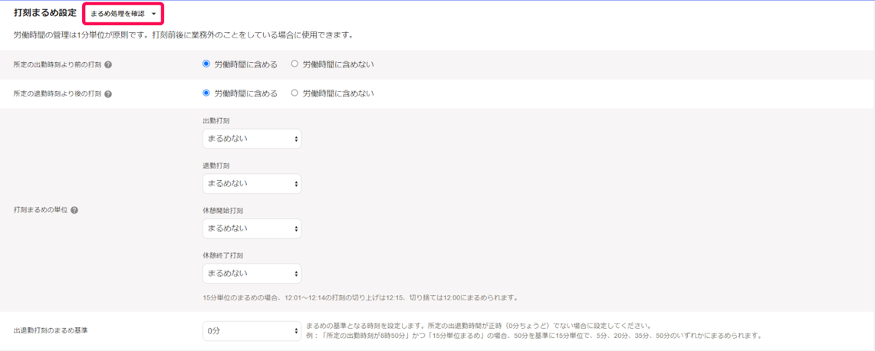The width and height of the screenshot is (875, 351).
Task: Open the 出勤打刻 rounding dropdown
Action: (x=252, y=139)
